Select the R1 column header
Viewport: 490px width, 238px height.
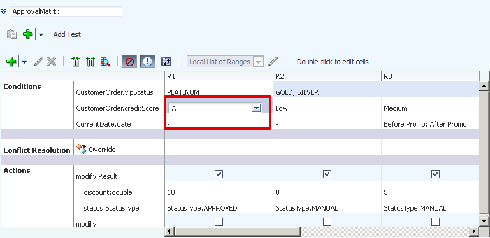pyautogui.click(x=219, y=77)
